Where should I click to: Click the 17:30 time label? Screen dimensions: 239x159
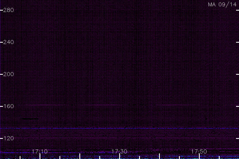point(119,151)
